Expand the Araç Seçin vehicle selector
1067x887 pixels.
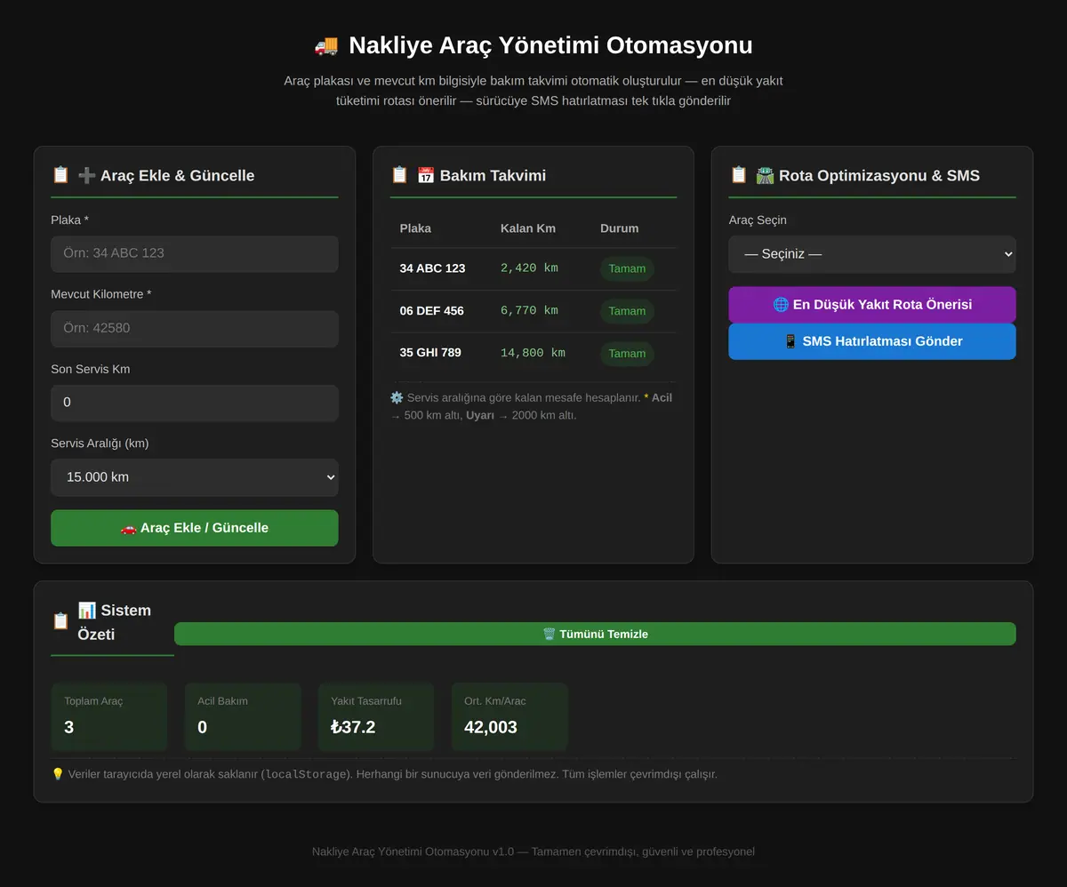[x=872, y=254]
